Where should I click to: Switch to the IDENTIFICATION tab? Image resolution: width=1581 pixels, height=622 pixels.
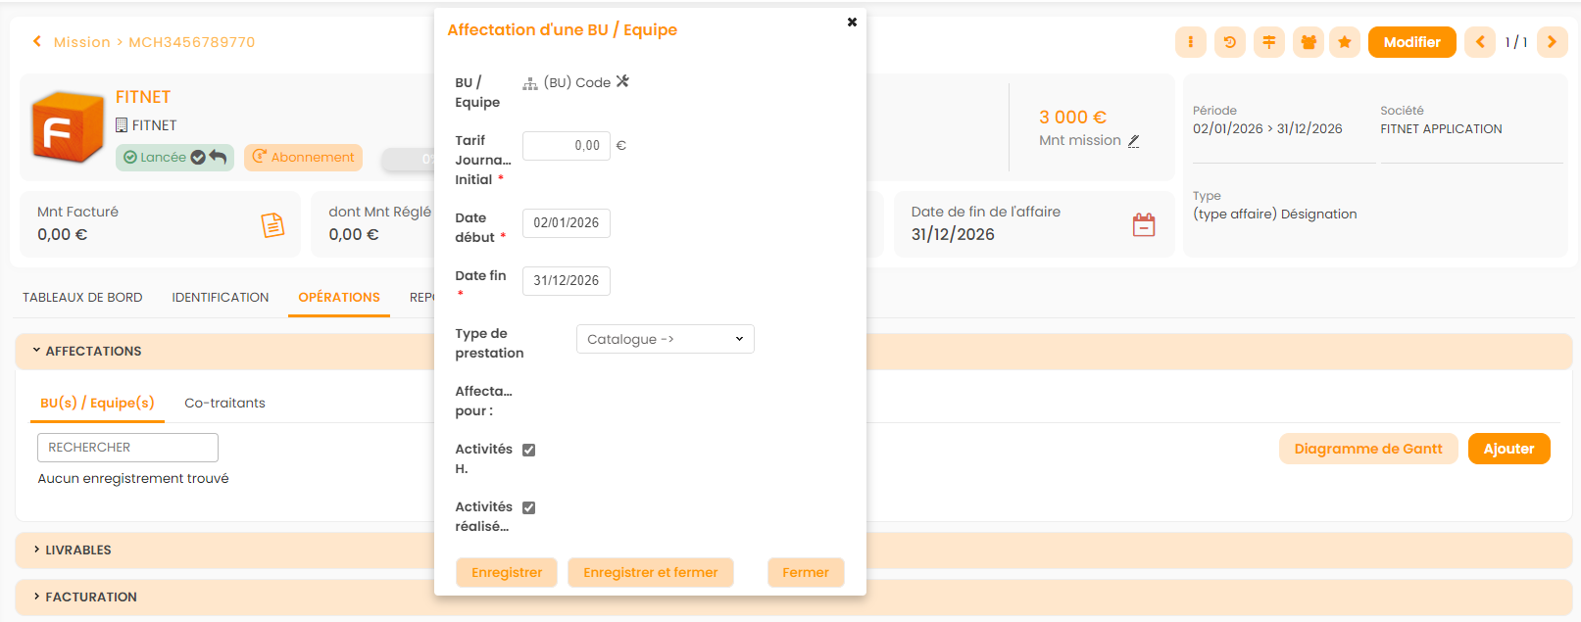tap(220, 297)
